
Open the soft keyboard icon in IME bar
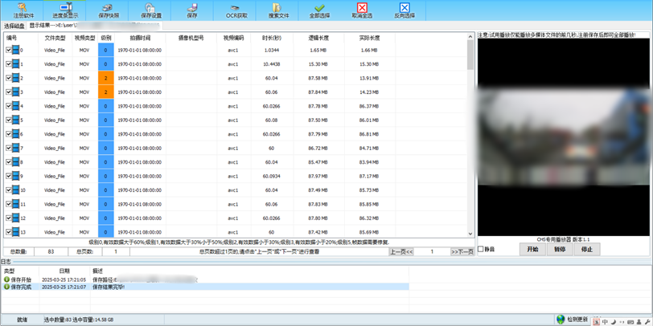pyautogui.click(x=630, y=321)
